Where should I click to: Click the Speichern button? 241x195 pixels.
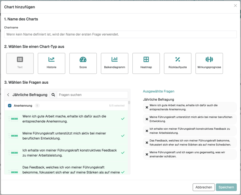tap(226, 187)
